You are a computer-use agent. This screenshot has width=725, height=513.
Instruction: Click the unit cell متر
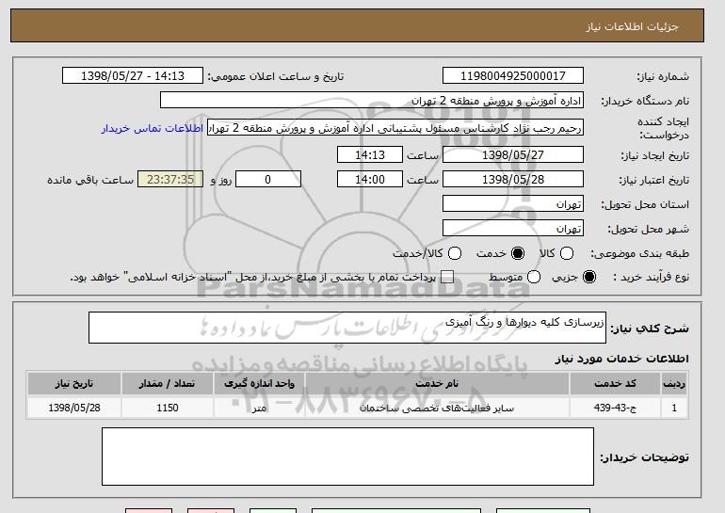click(x=259, y=408)
